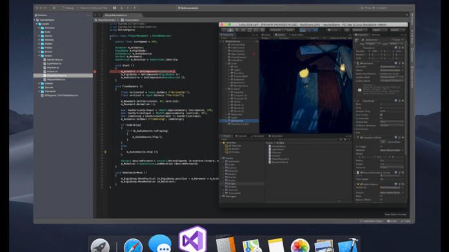Open Xcode from the dock
This screenshot has height=252, width=449.
[348, 246]
